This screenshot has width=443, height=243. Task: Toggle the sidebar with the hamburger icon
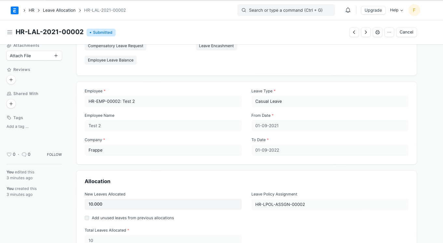pyautogui.click(x=10, y=32)
